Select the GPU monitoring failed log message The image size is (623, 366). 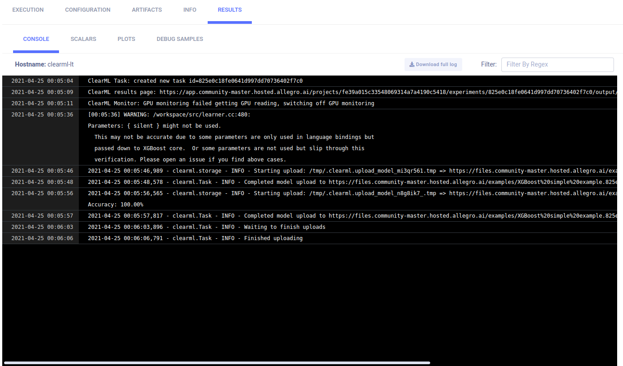[231, 103]
